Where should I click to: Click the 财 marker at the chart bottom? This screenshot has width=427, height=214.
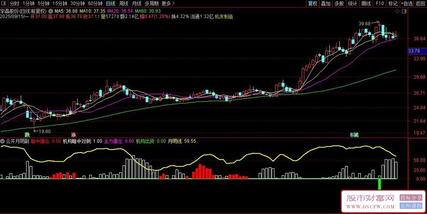(x=352, y=135)
